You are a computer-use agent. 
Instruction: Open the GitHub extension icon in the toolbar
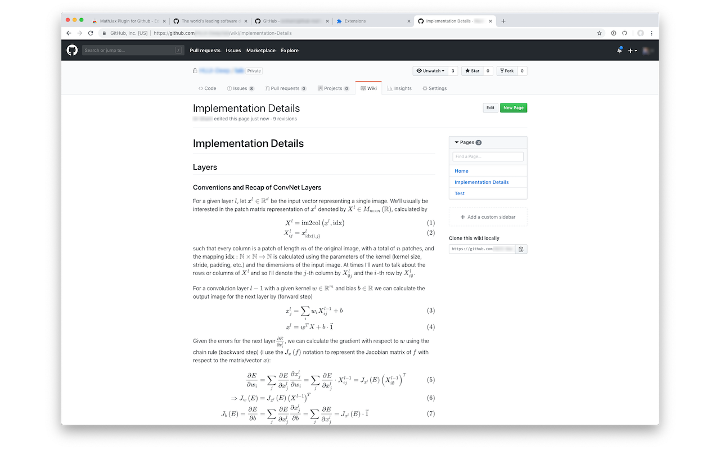coord(624,33)
